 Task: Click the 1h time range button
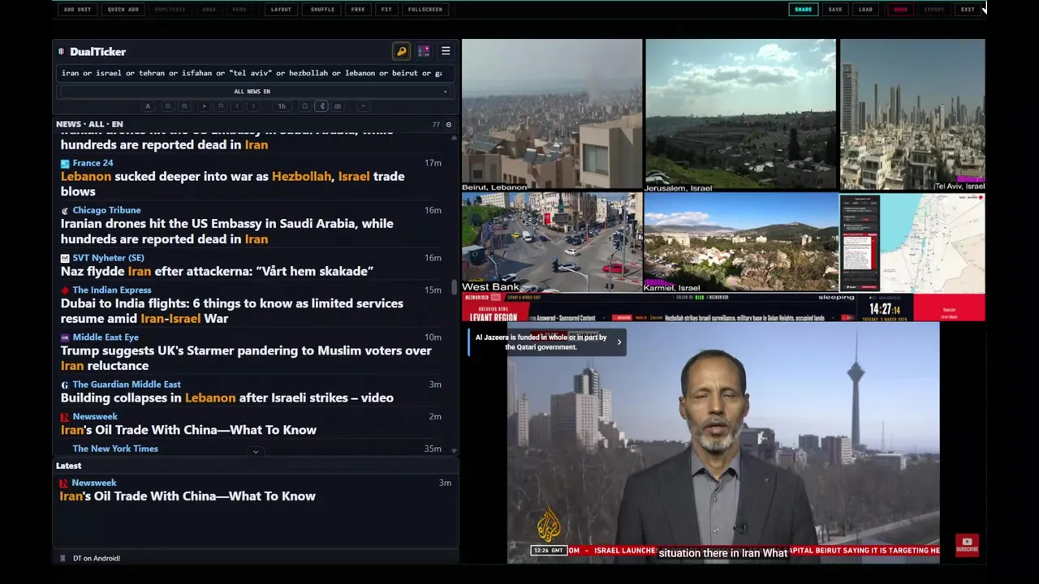[282, 106]
